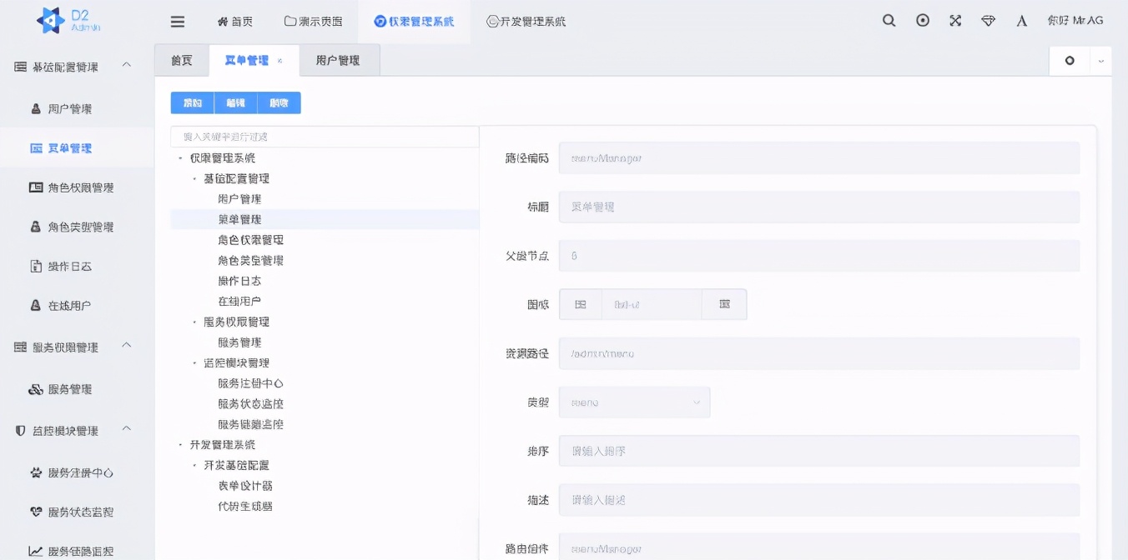Click the blue 删除 button
Screen dimensions: 1128x560
(x=279, y=102)
